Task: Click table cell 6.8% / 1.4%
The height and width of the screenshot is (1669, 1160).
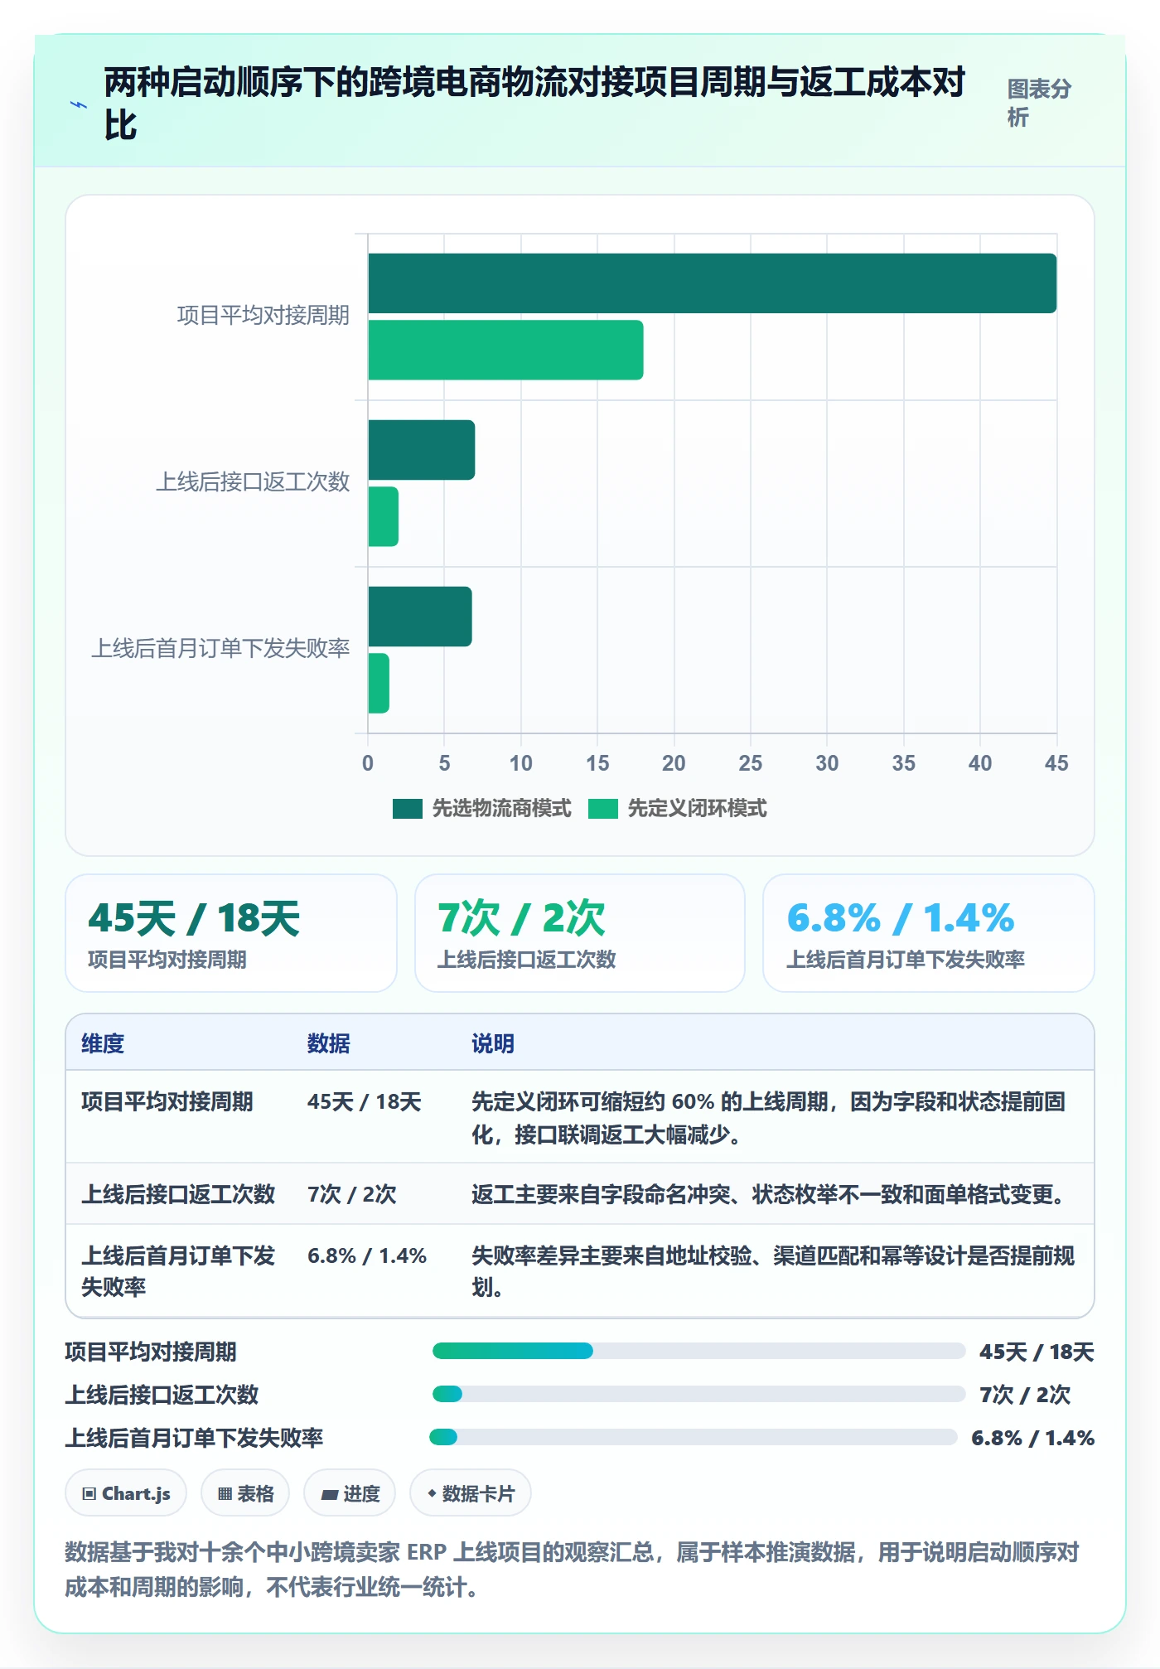Action: pos(367,1255)
